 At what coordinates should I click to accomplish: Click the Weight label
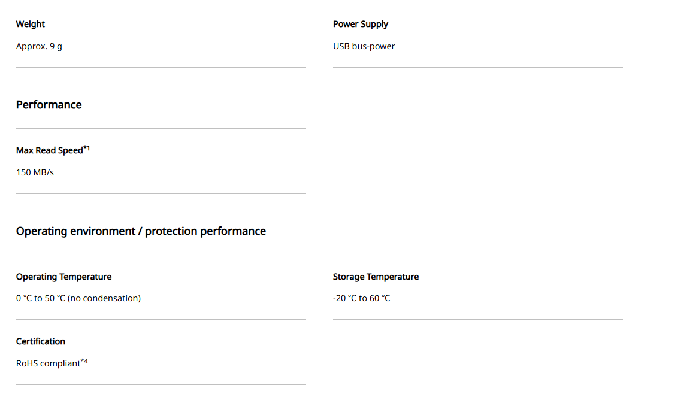[x=31, y=24]
